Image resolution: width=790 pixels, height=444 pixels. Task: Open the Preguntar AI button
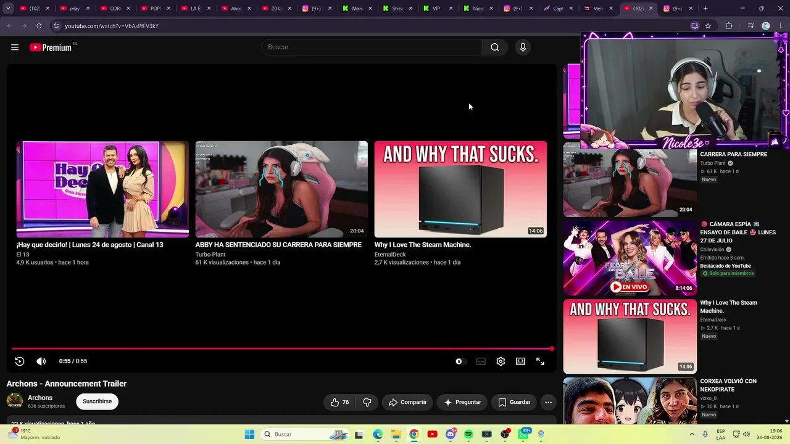click(462, 402)
